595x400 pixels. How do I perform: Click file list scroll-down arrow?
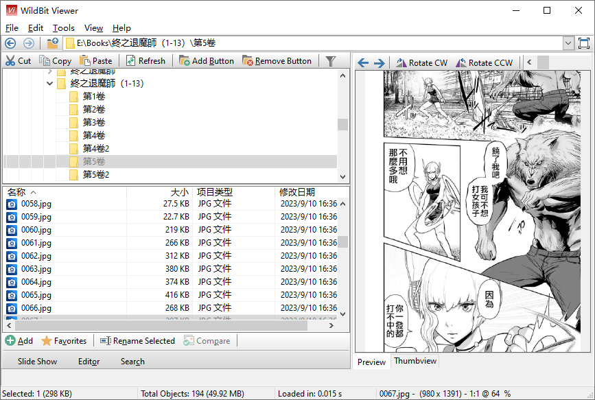click(x=342, y=314)
